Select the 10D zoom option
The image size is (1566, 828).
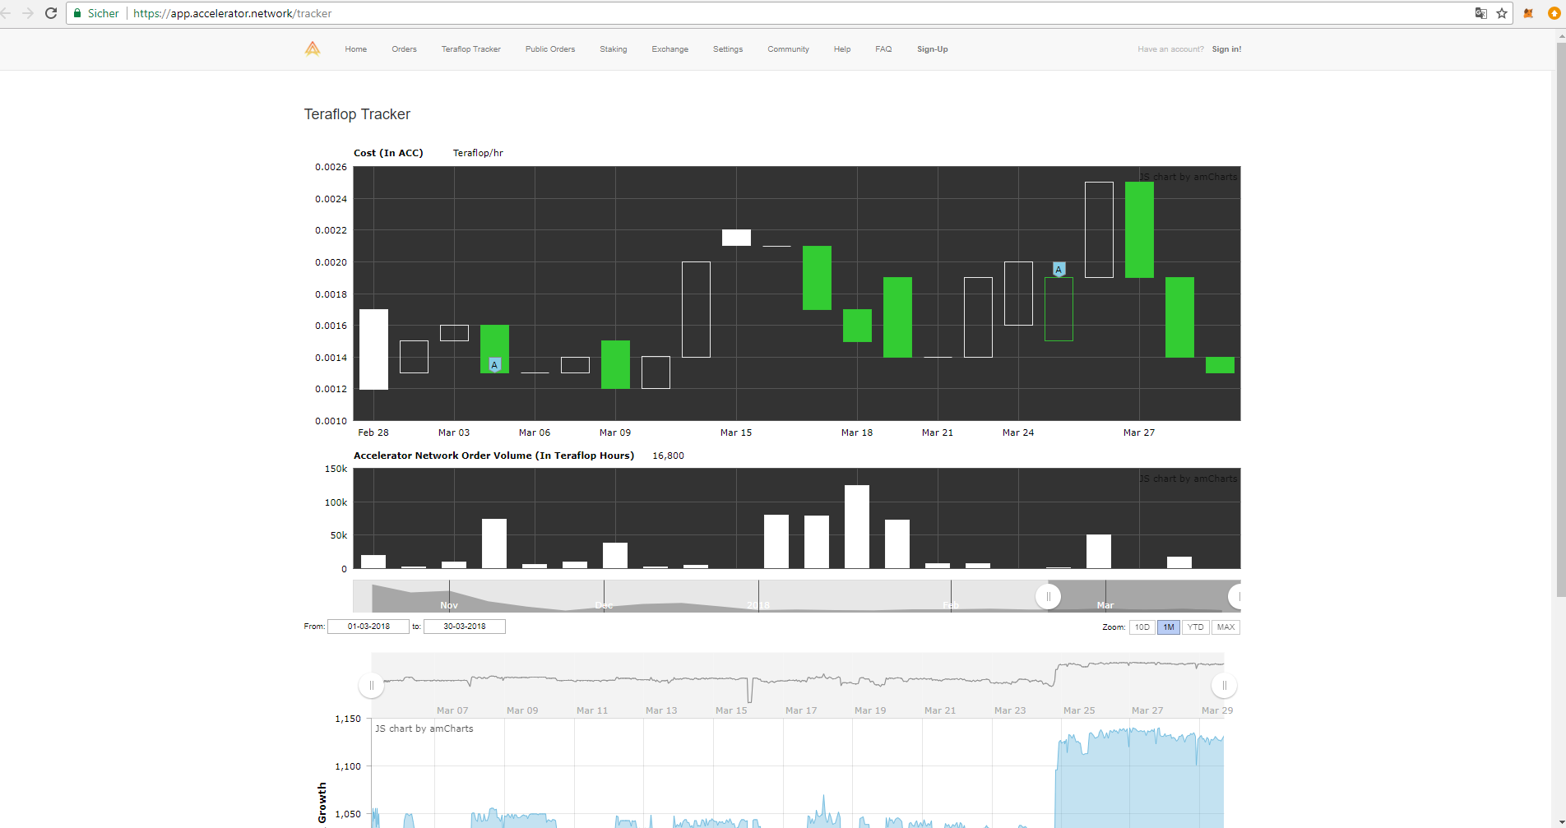tap(1142, 627)
